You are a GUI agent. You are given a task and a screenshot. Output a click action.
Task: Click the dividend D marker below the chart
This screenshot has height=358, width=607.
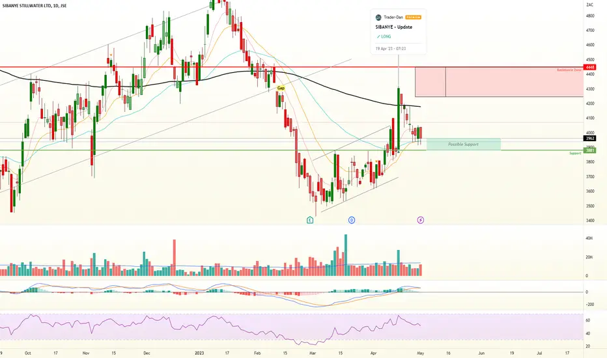pyautogui.click(x=352, y=220)
